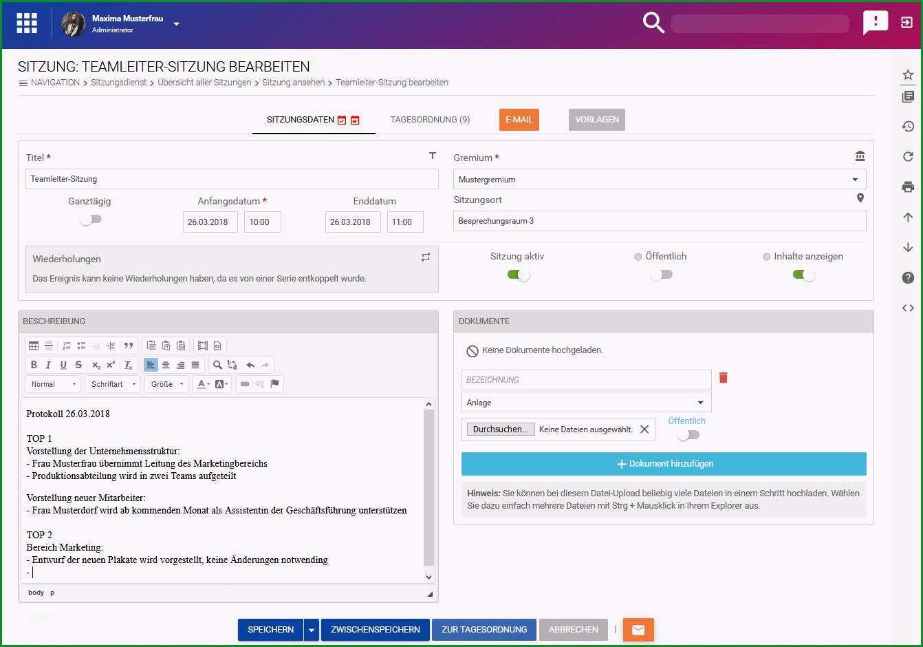Insert a table in the description editor

pos(34,346)
